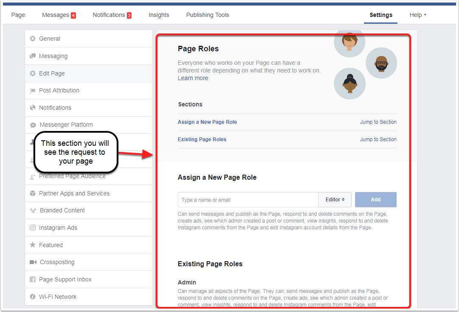
Task: Click the star icon next to Featured
Action: click(33, 245)
